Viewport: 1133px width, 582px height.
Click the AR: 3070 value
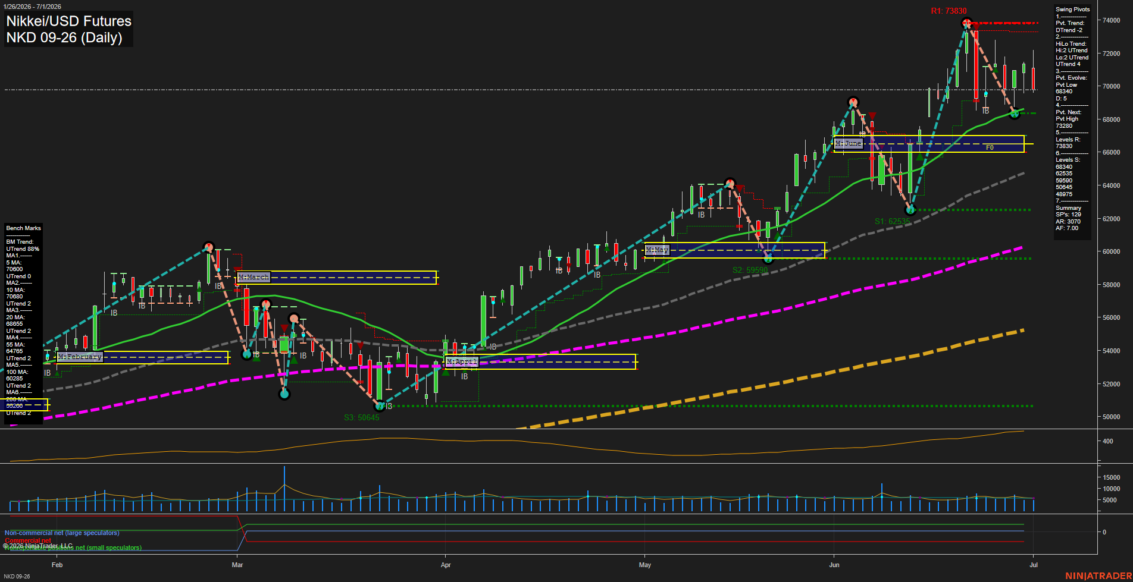[1068, 222]
